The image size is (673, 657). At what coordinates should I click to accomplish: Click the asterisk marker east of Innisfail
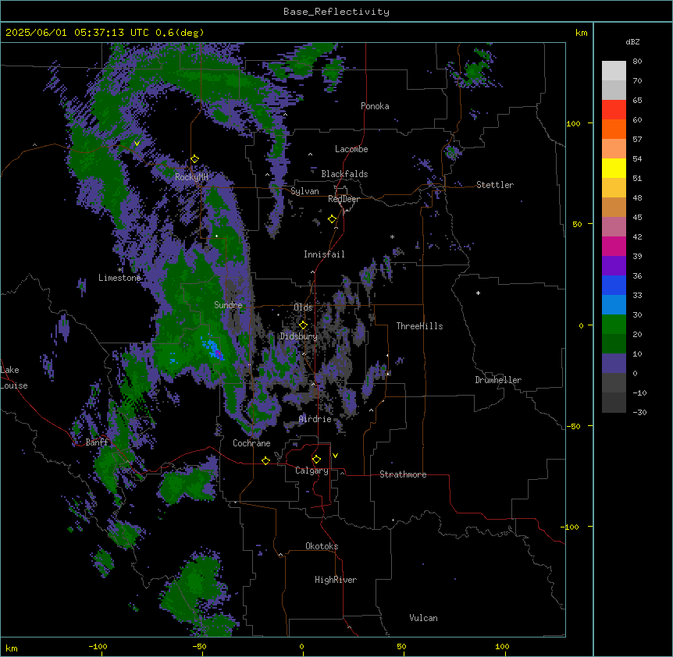[392, 236]
